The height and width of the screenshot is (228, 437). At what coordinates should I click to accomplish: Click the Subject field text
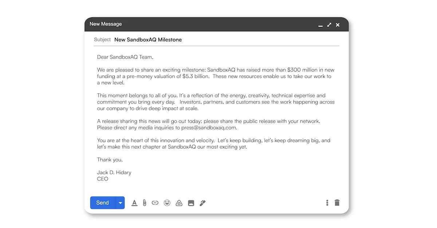(148, 40)
